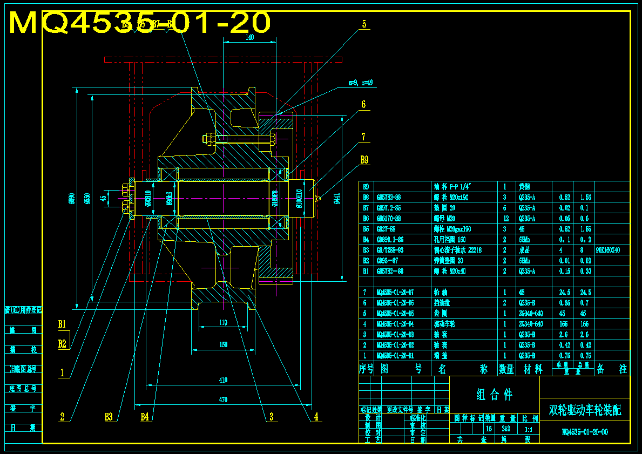
Task: Select part number 'MQ4535-01-20-05' in parts list
Action: tap(395, 314)
